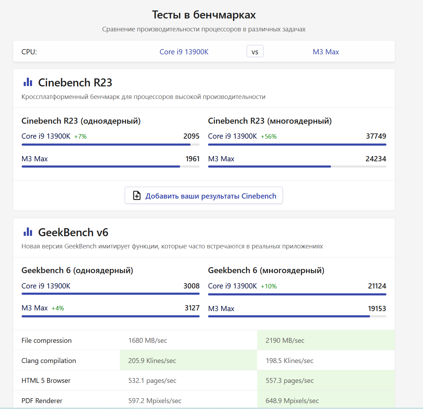Image resolution: width=423 pixels, height=409 pixels.
Task: Select the Cinebench R23 section heading
Action: 75,83
